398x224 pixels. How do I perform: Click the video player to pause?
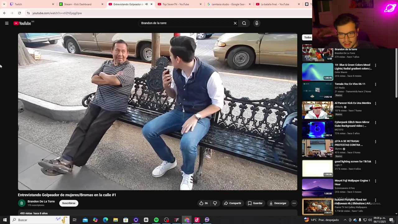[158, 111]
